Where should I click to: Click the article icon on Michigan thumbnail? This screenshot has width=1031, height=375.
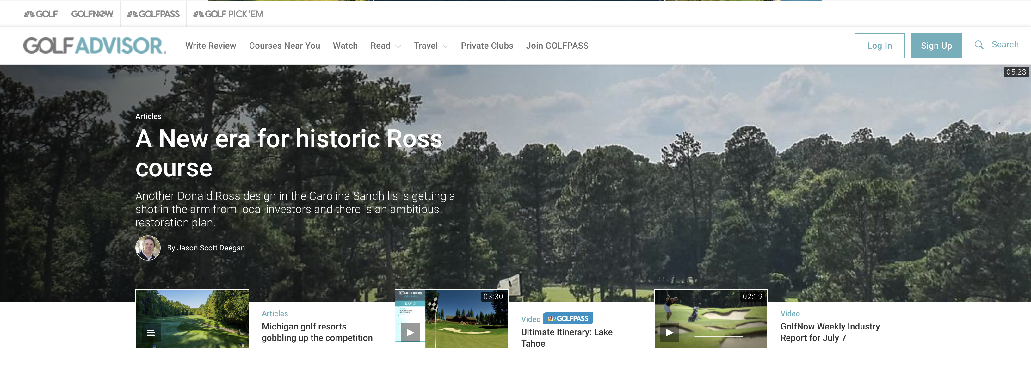(x=151, y=332)
